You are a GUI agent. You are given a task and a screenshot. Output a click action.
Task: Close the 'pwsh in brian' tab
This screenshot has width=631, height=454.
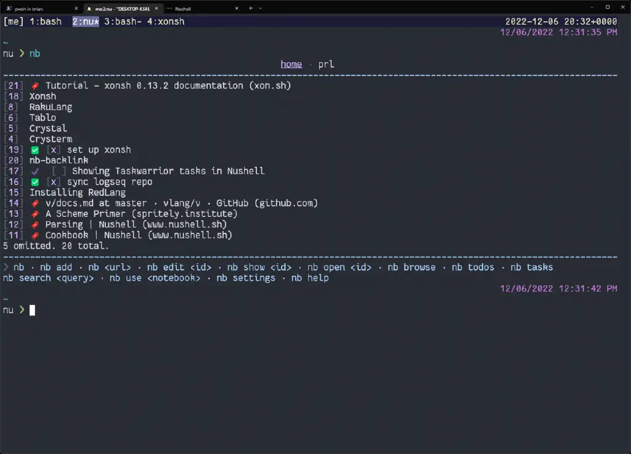pyautogui.click(x=76, y=8)
